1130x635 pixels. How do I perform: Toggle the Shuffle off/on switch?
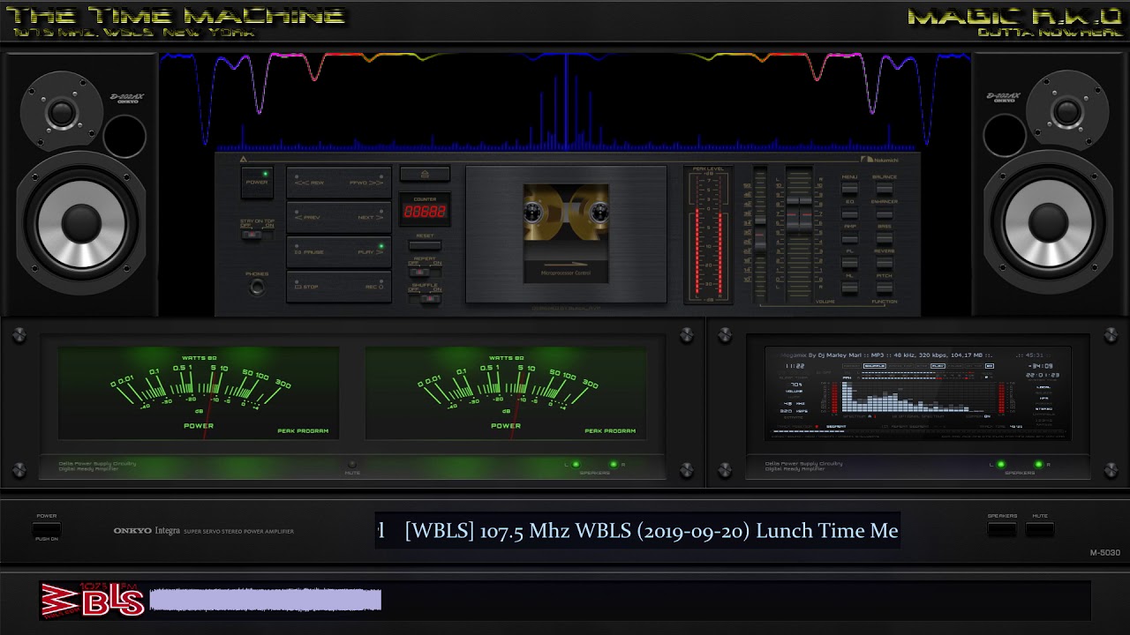(426, 298)
